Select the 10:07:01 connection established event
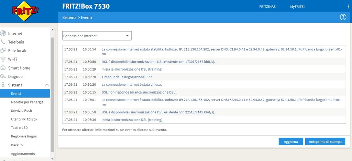Image resolution: width=352 pixels, height=161 pixels. [x=204, y=102]
